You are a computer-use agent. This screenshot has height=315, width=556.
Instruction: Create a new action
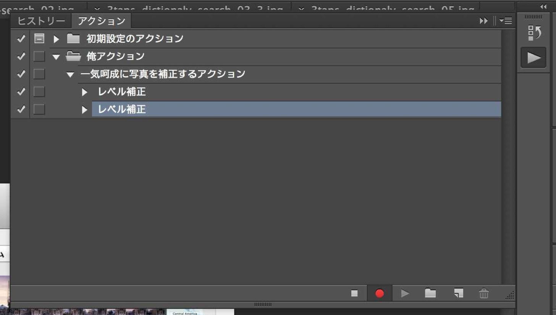[458, 293]
